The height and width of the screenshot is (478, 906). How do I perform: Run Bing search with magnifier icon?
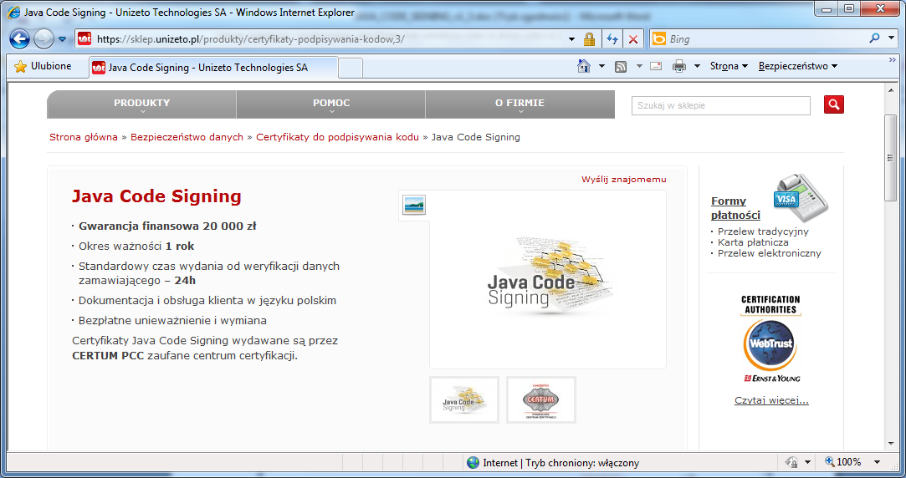pyautogui.click(x=875, y=38)
